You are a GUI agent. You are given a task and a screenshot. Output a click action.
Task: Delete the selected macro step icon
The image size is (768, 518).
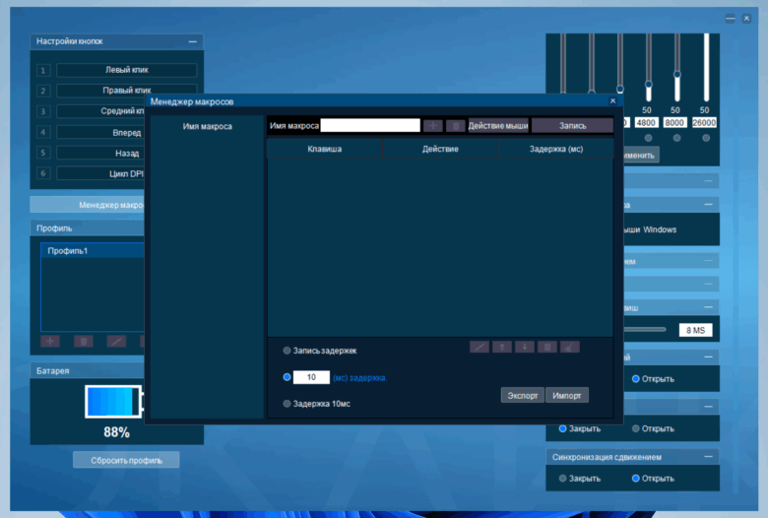coord(547,347)
